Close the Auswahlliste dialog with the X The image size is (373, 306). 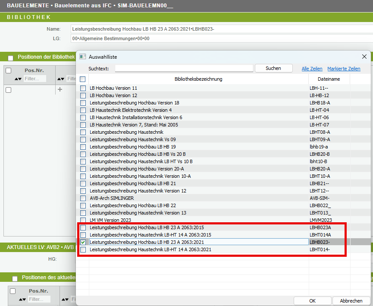tap(364, 57)
